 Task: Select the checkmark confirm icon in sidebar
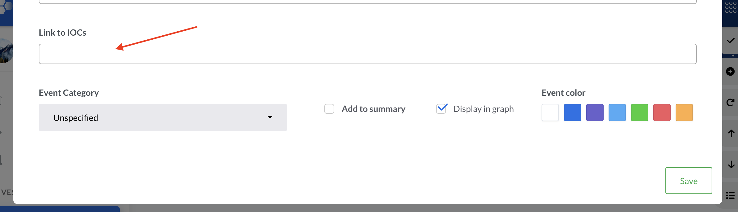coord(731,40)
